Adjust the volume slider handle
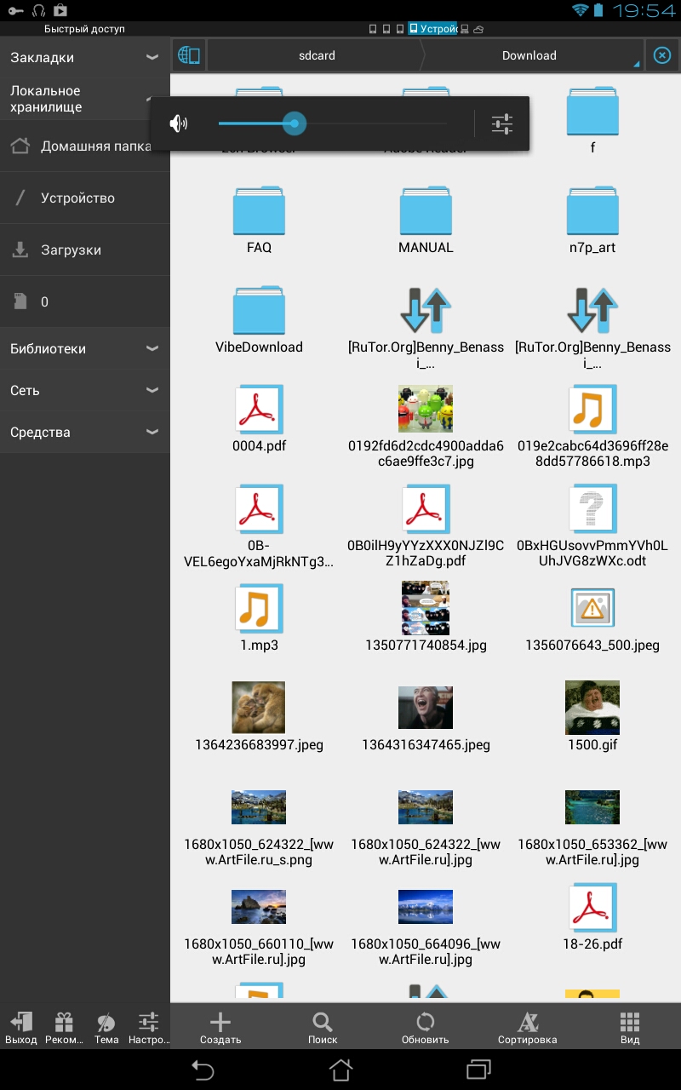Image resolution: width=681 pixels, height=1090 pixels. (295, 124)
